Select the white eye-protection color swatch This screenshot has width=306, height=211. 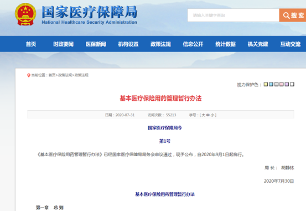[292, 84]
